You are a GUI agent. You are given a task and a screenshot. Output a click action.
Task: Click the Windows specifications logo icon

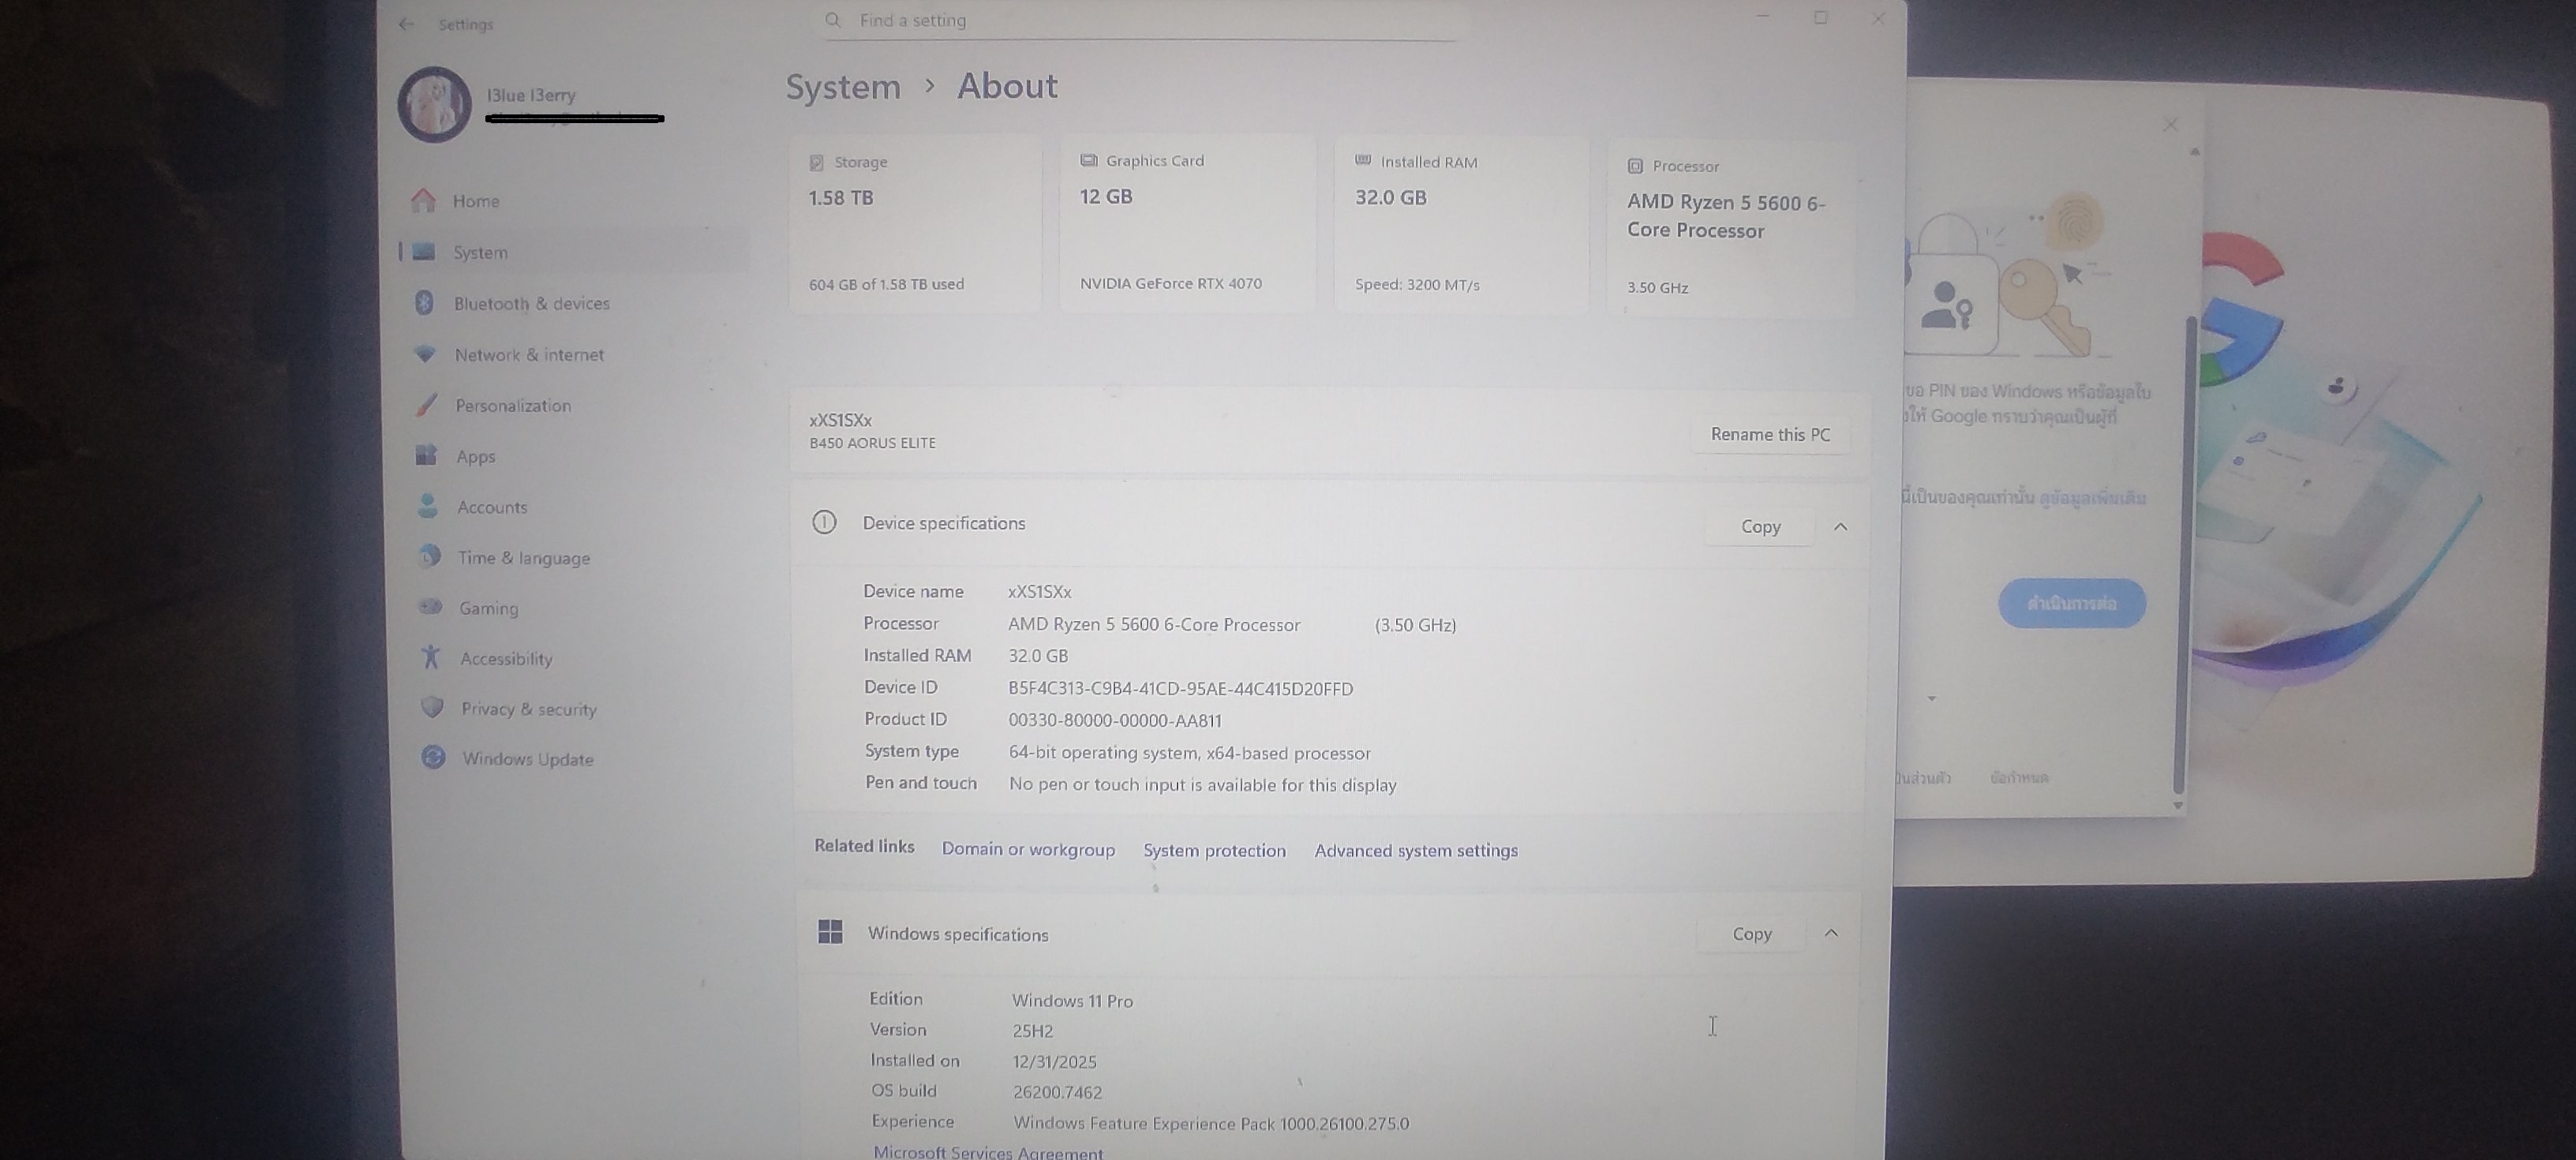(x=830, y=932)
